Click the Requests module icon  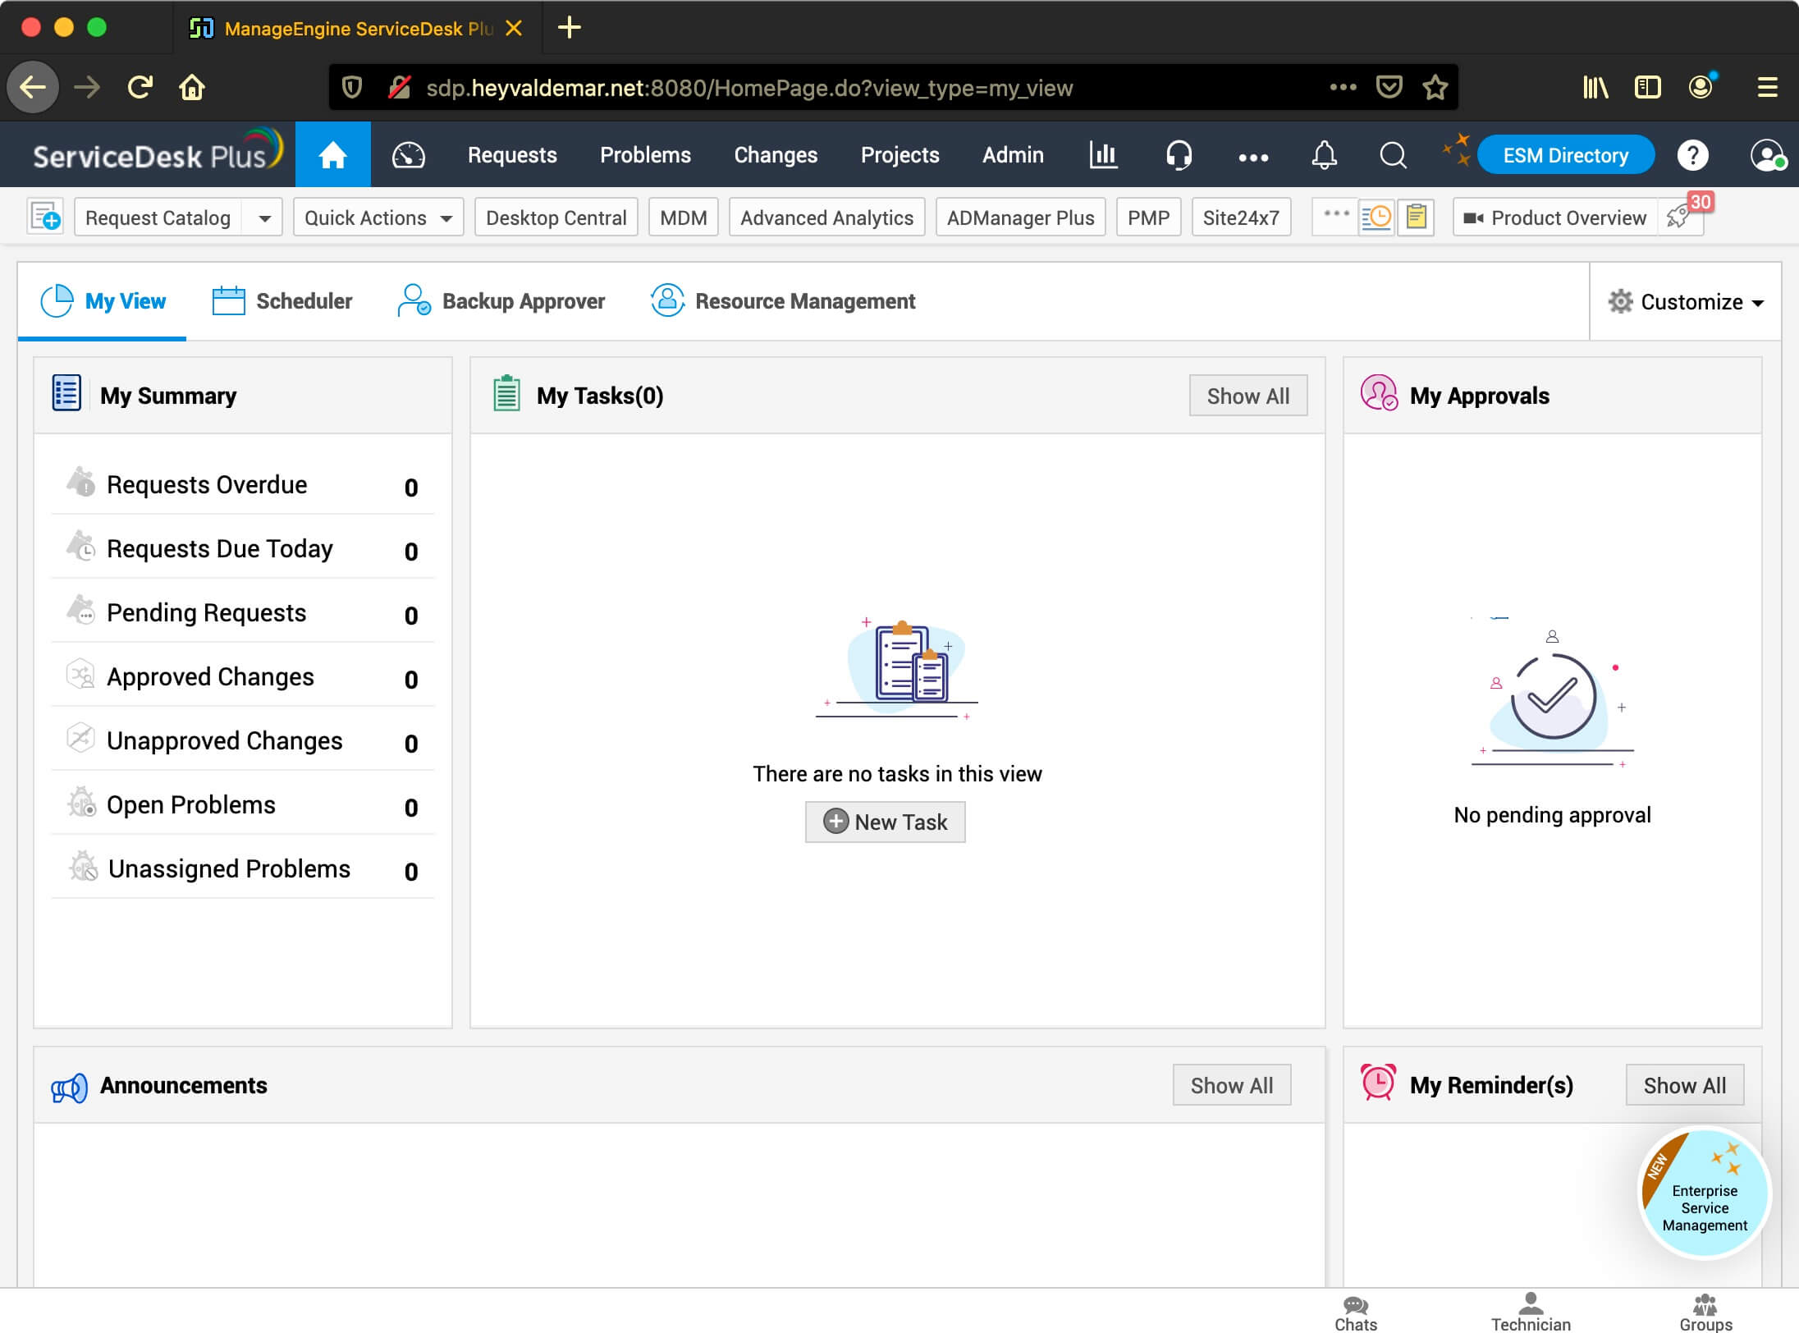coord(512,154)
